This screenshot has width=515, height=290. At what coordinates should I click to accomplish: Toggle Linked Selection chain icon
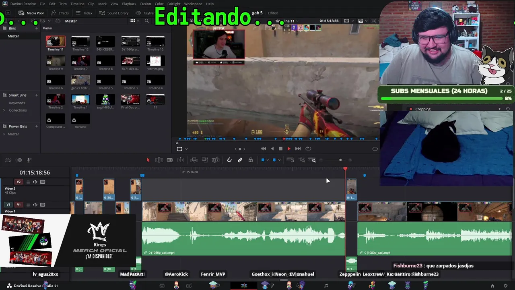pos(240,160)
